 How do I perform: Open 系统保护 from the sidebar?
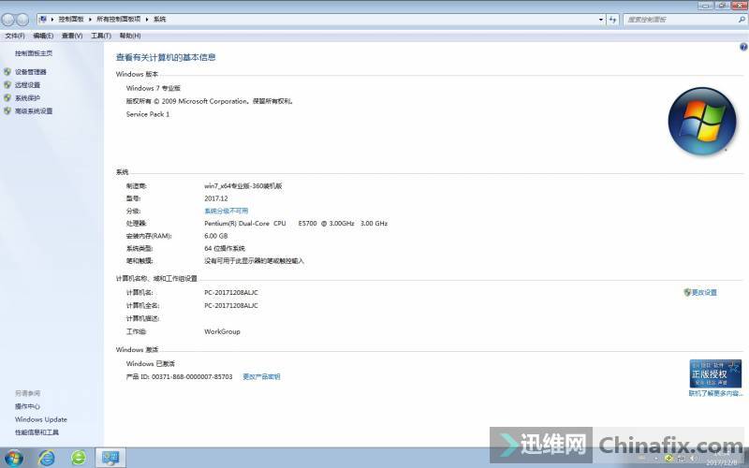click(x=27, y=98)
